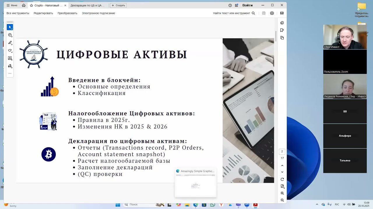Screen dimensions: 373x209
Task: Open the fill and sign tool
Action: tap(10, 66)
